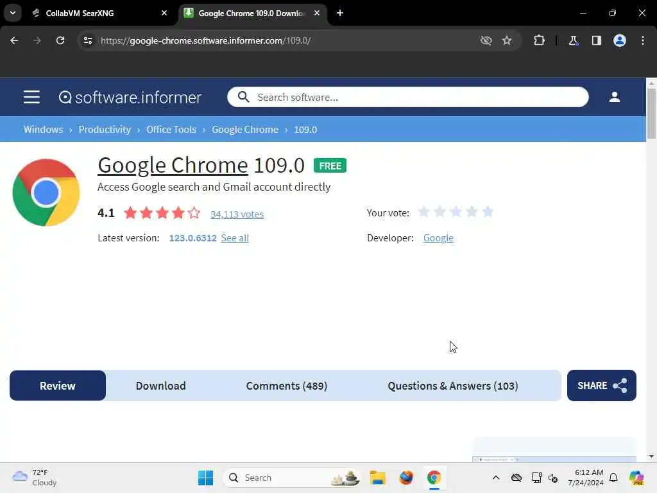The image size is (657, 493).
Task: Give a four-star vote
Action: 472,212
